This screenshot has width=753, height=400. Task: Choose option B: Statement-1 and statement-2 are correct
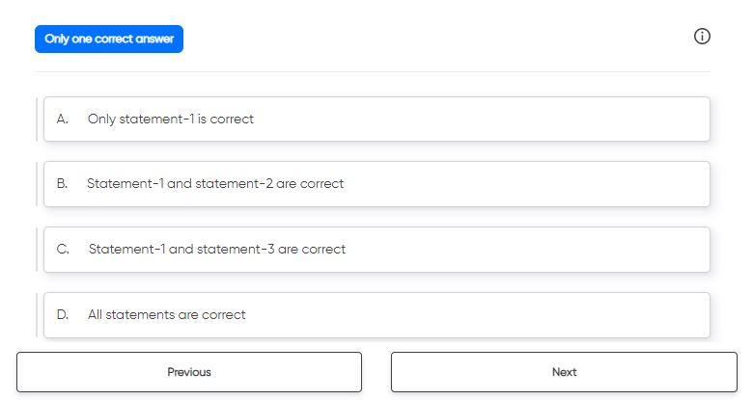pos(376,184)
